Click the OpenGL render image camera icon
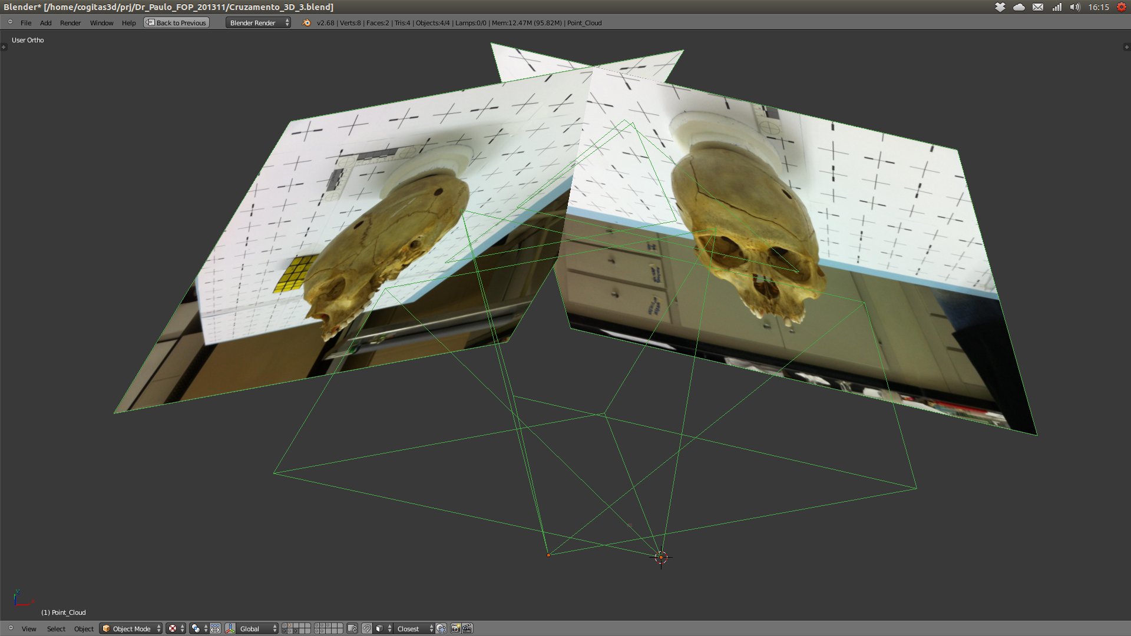The width and height of the screenshot is (1131, 636). coord(455,628)
